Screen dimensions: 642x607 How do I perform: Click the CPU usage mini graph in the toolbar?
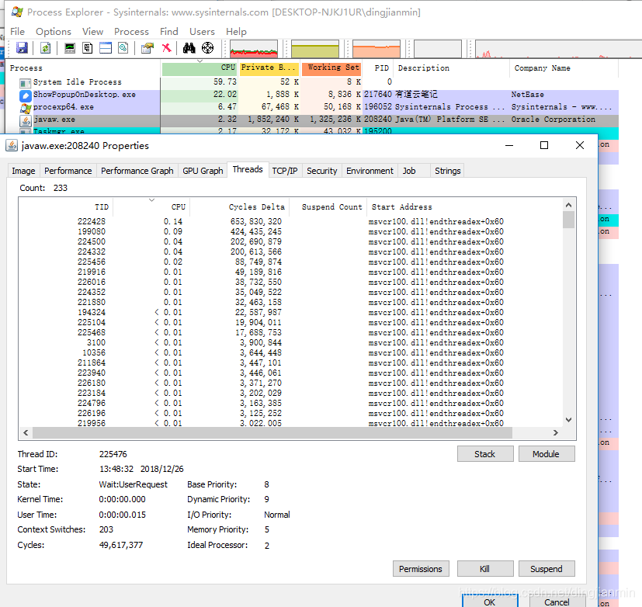point(254,49)
